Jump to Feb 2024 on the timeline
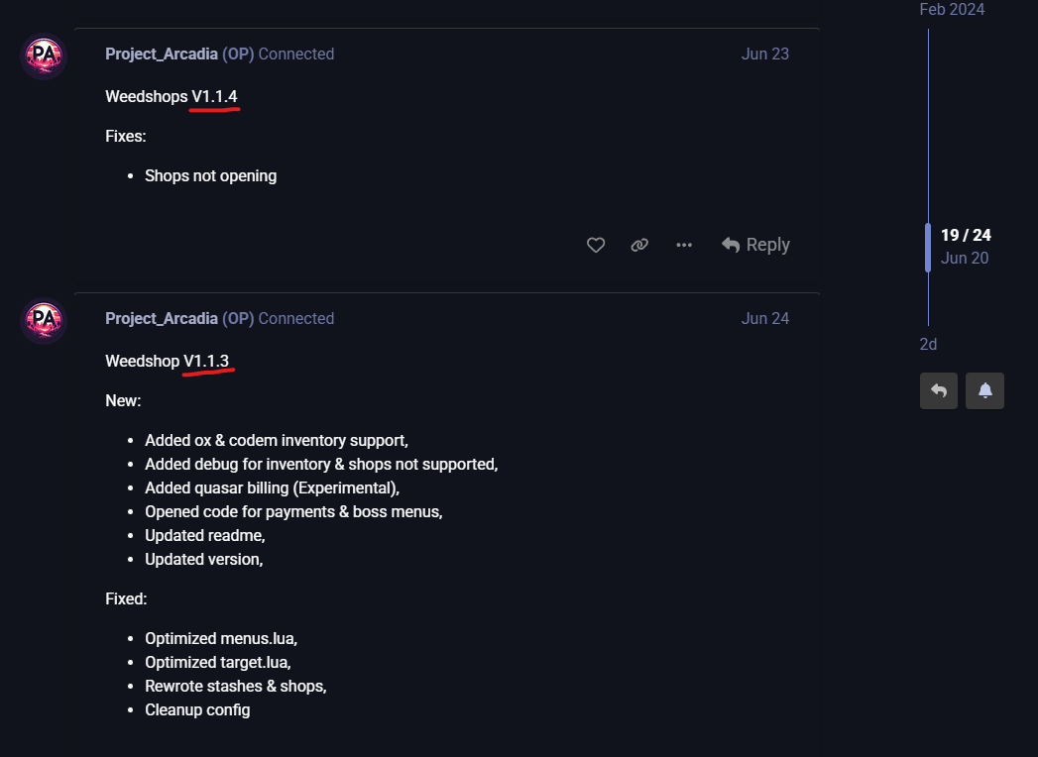 pyautogui.click(x=952, y=9)
